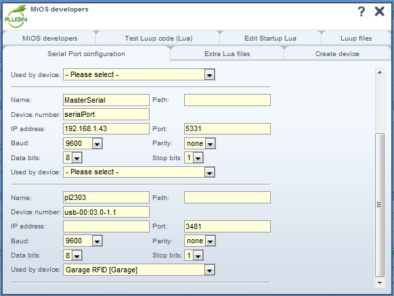Edit the pl2303 name field
The image size is (394, 296).
click(106, 197)
